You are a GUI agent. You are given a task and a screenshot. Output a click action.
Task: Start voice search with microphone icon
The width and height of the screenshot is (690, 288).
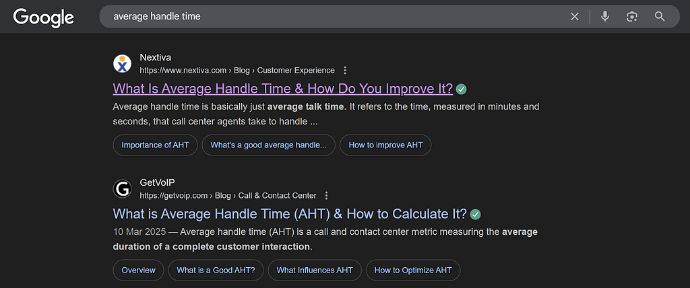[605, 17]
